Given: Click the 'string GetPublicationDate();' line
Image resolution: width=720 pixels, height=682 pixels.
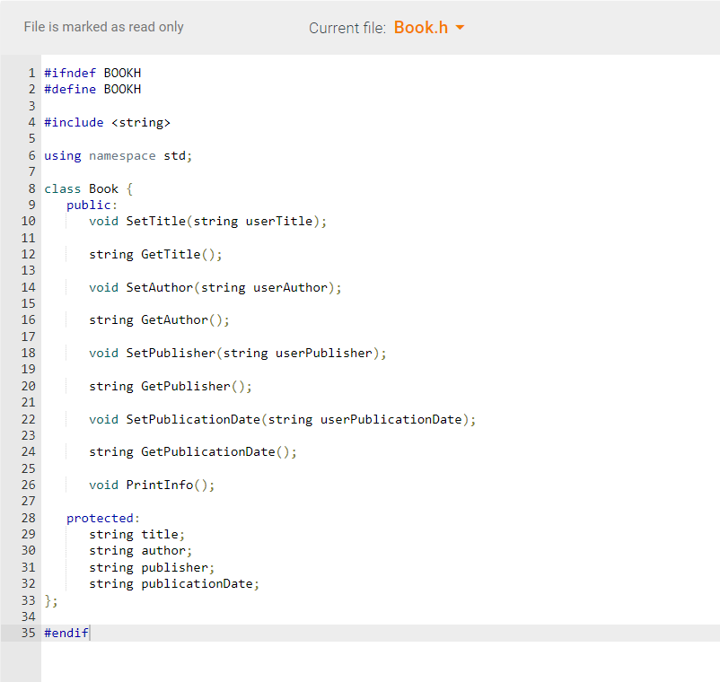Looking at the screenshot, I should [x=193, y=451].
